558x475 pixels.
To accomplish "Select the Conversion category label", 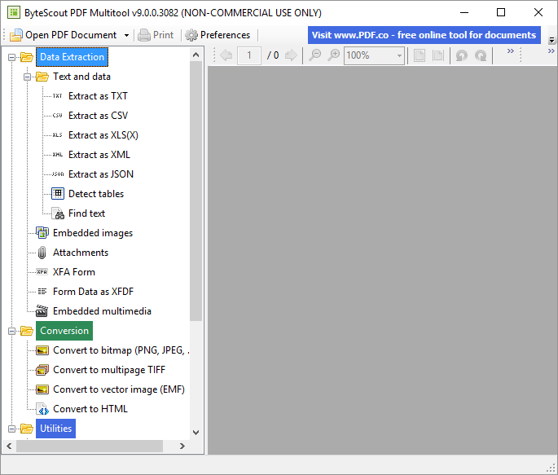I will 64,331.
